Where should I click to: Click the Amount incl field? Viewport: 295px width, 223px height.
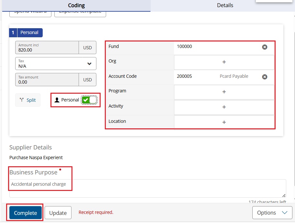tap(47, 48)
